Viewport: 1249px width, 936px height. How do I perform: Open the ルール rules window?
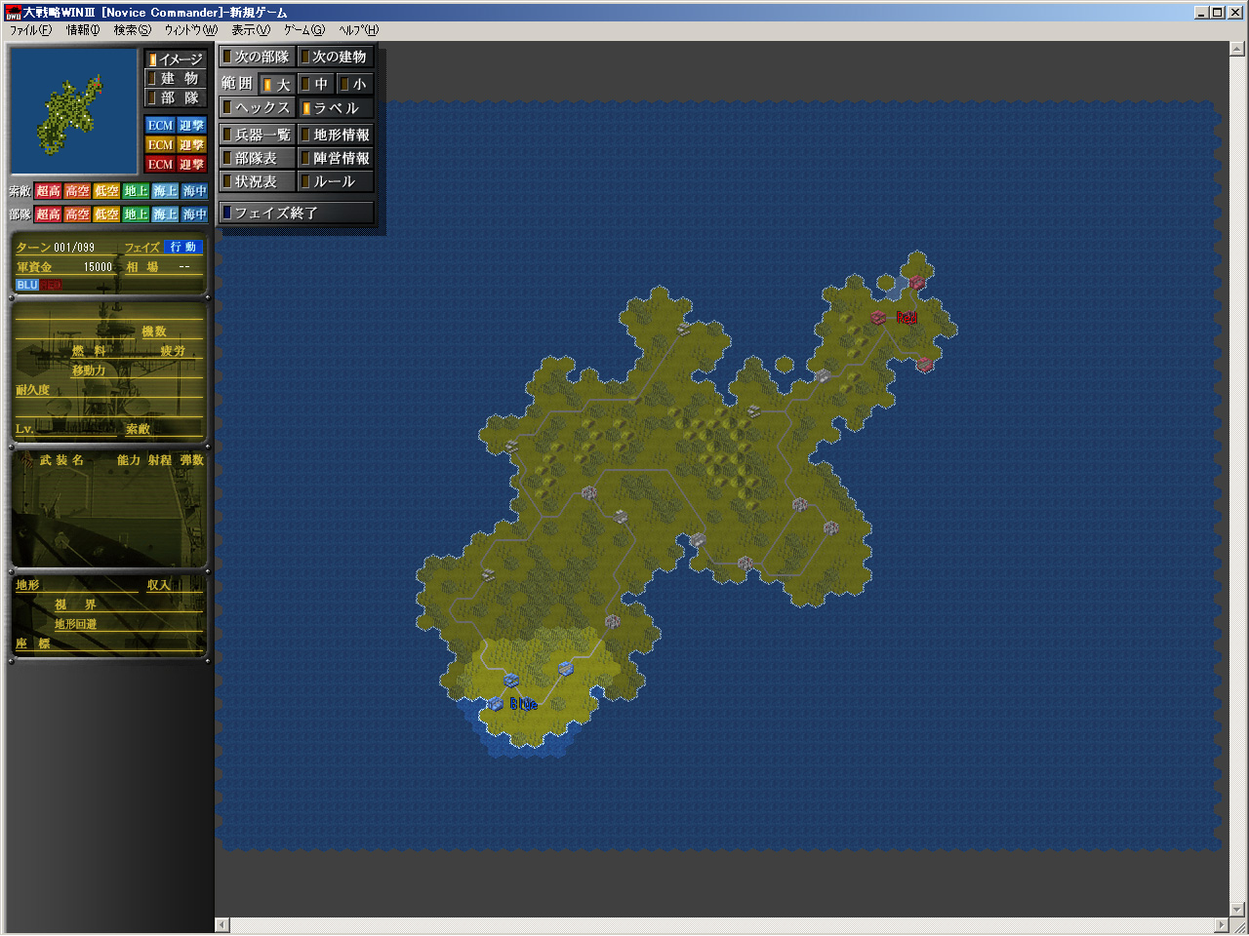tap(336, 182)
